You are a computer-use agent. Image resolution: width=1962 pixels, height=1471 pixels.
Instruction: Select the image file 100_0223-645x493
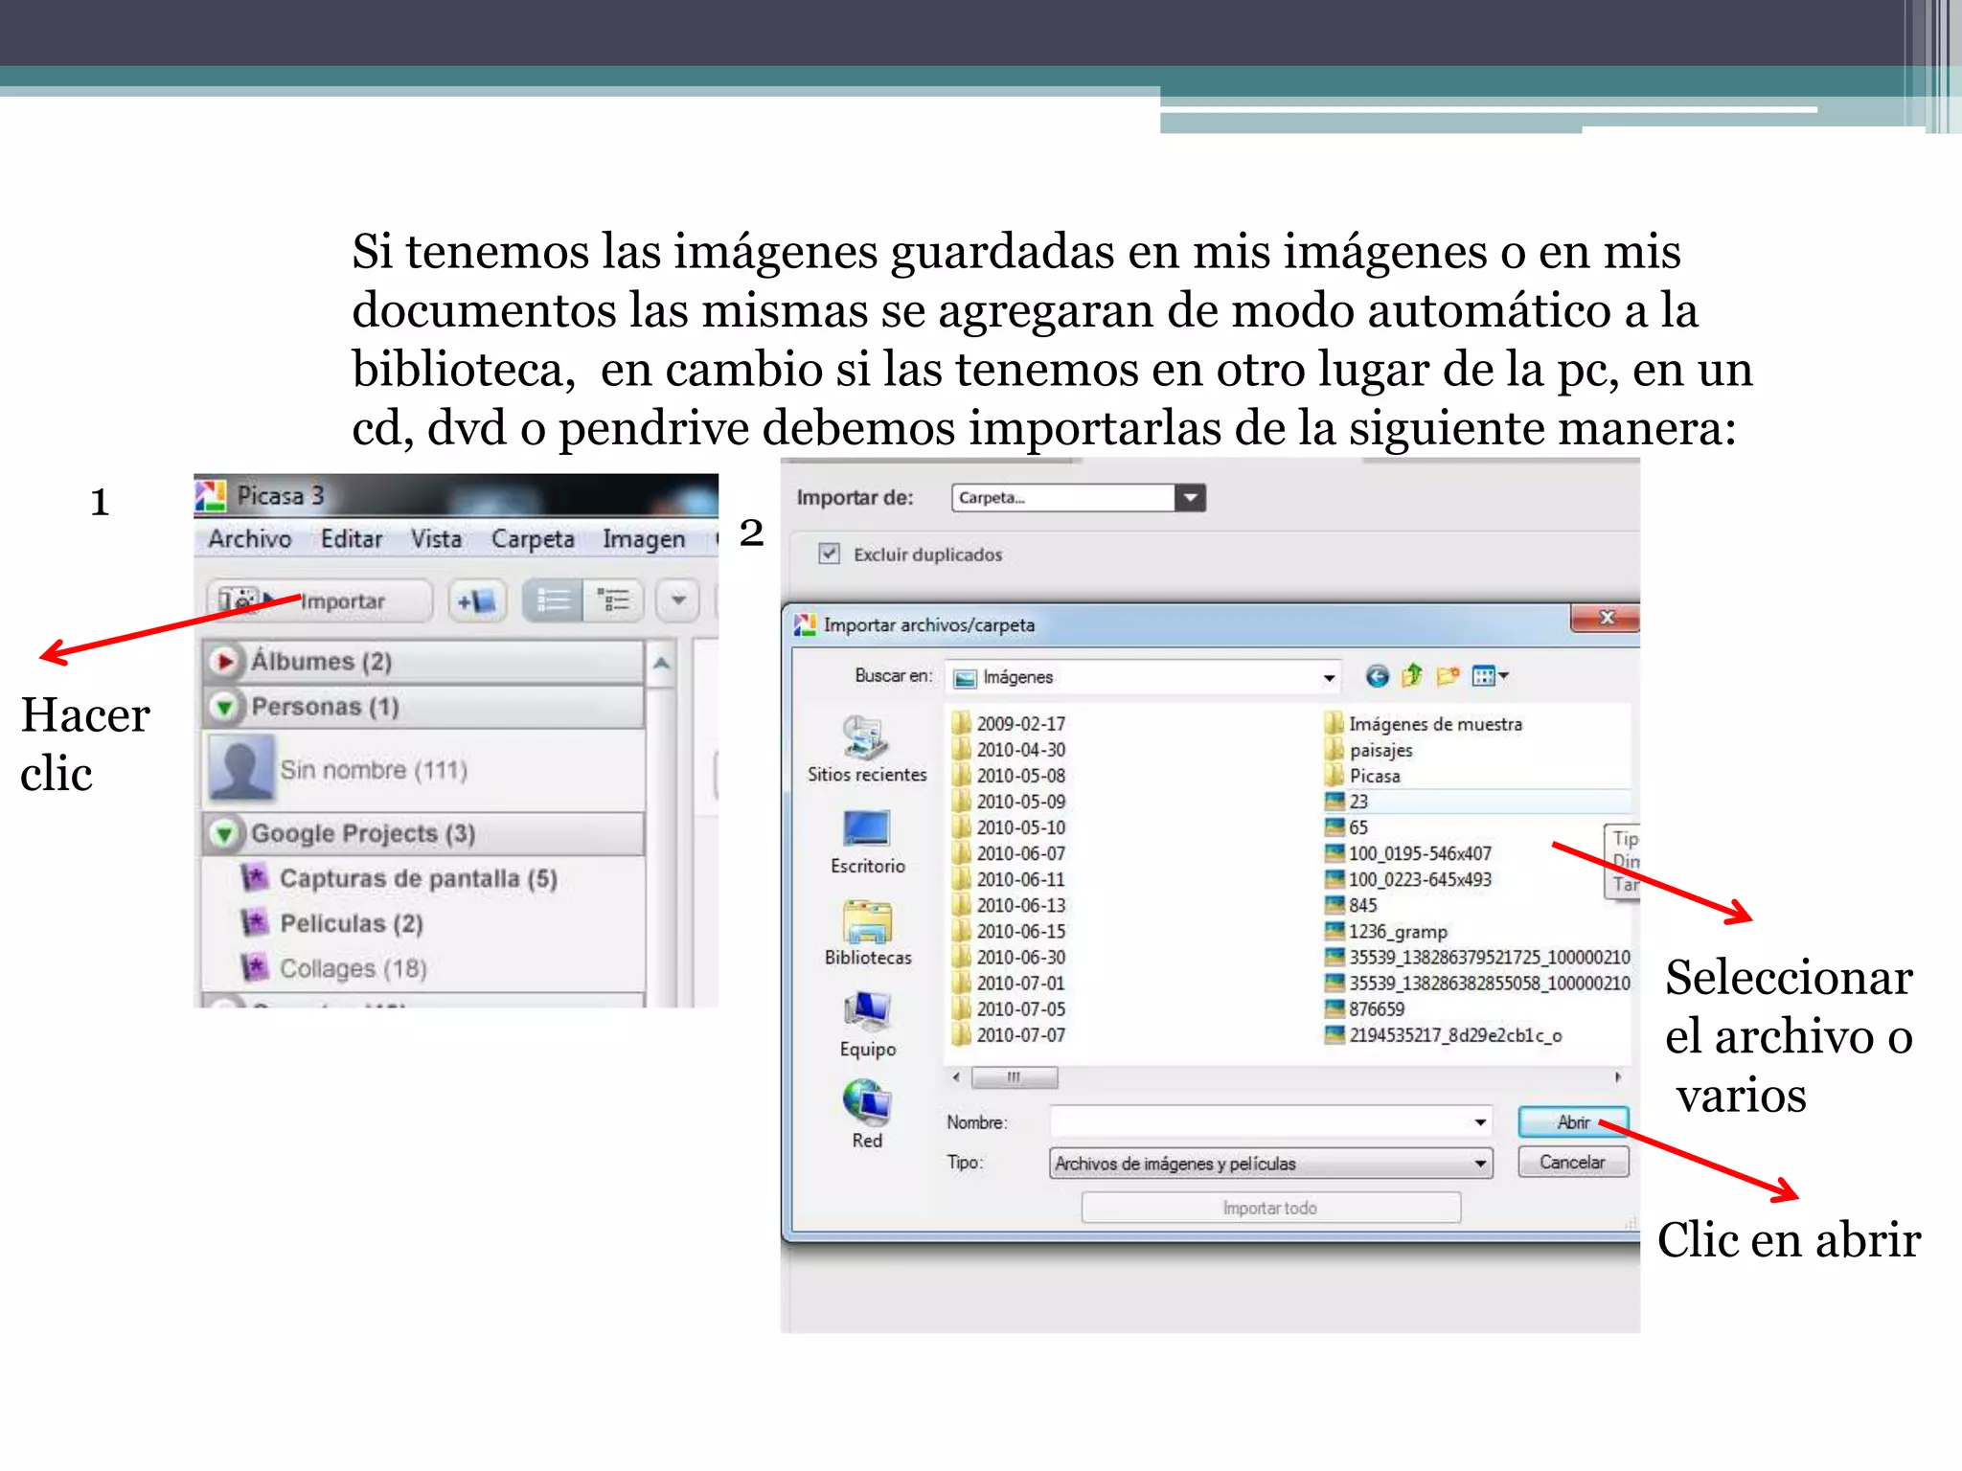(x=1408, y=878)
